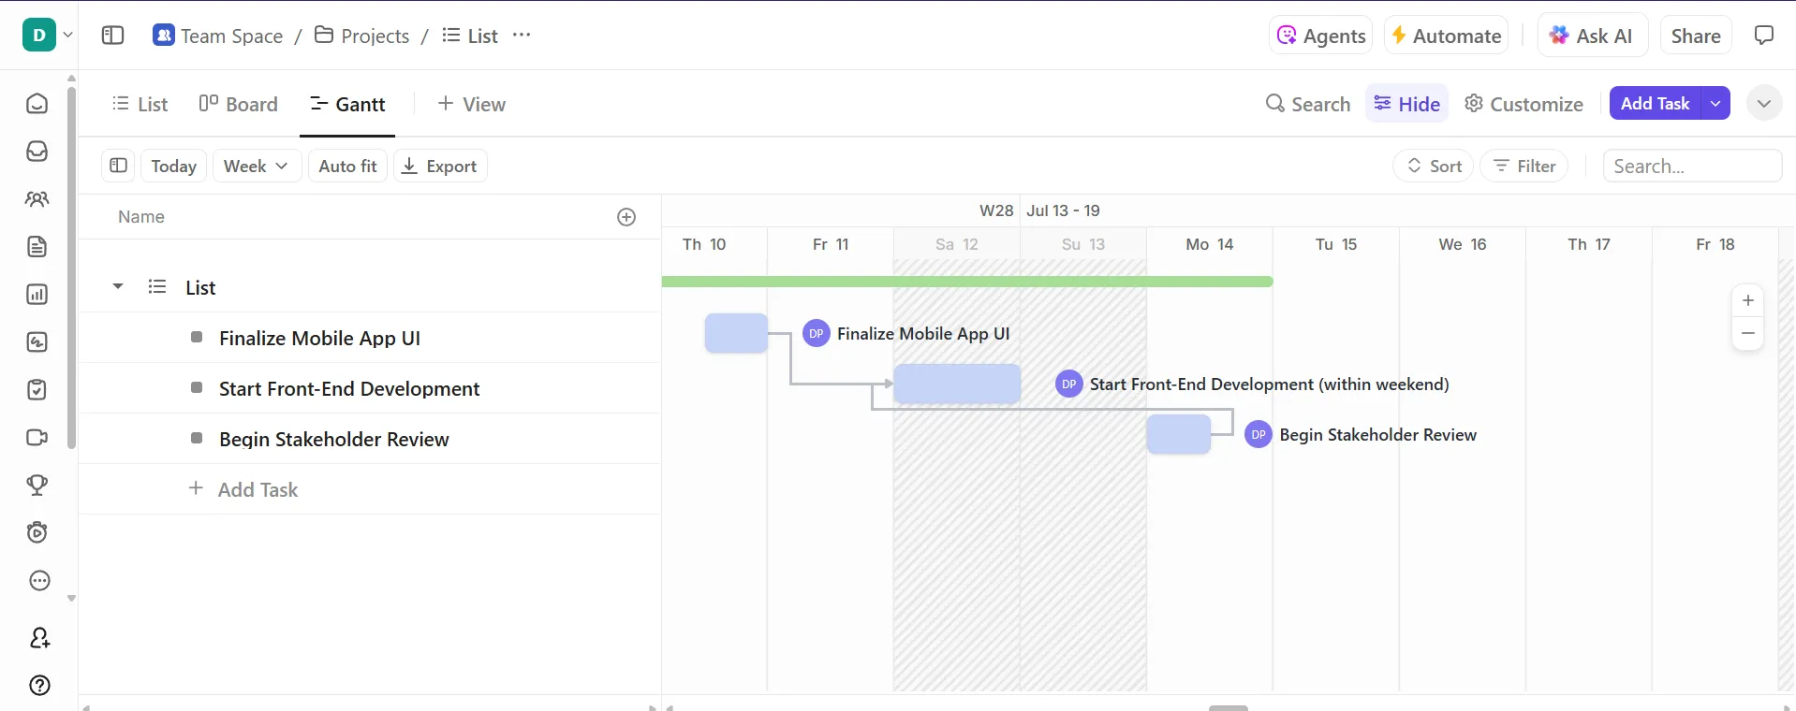This screenshot has height=711, width=1796.
Task: Select the Start Front-End Development task name
Action: [349, 388]
